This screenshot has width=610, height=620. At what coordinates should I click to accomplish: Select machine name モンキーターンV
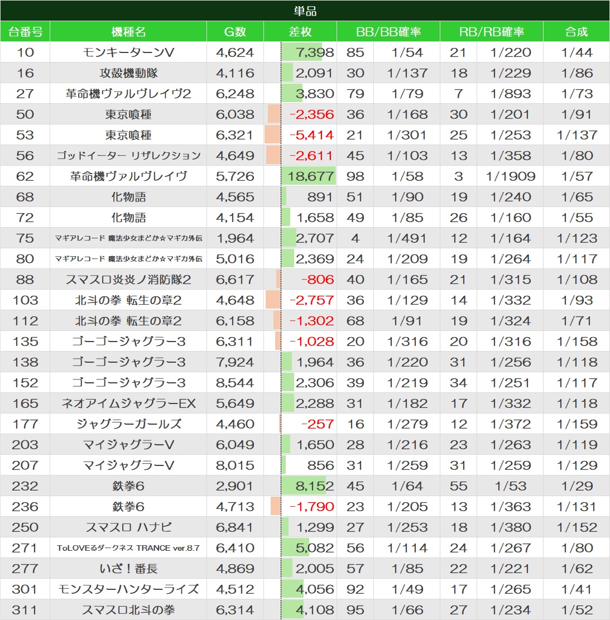point(128,52)
